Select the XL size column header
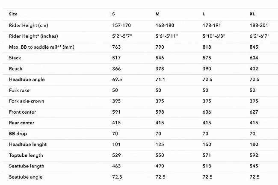 [252, 14]
